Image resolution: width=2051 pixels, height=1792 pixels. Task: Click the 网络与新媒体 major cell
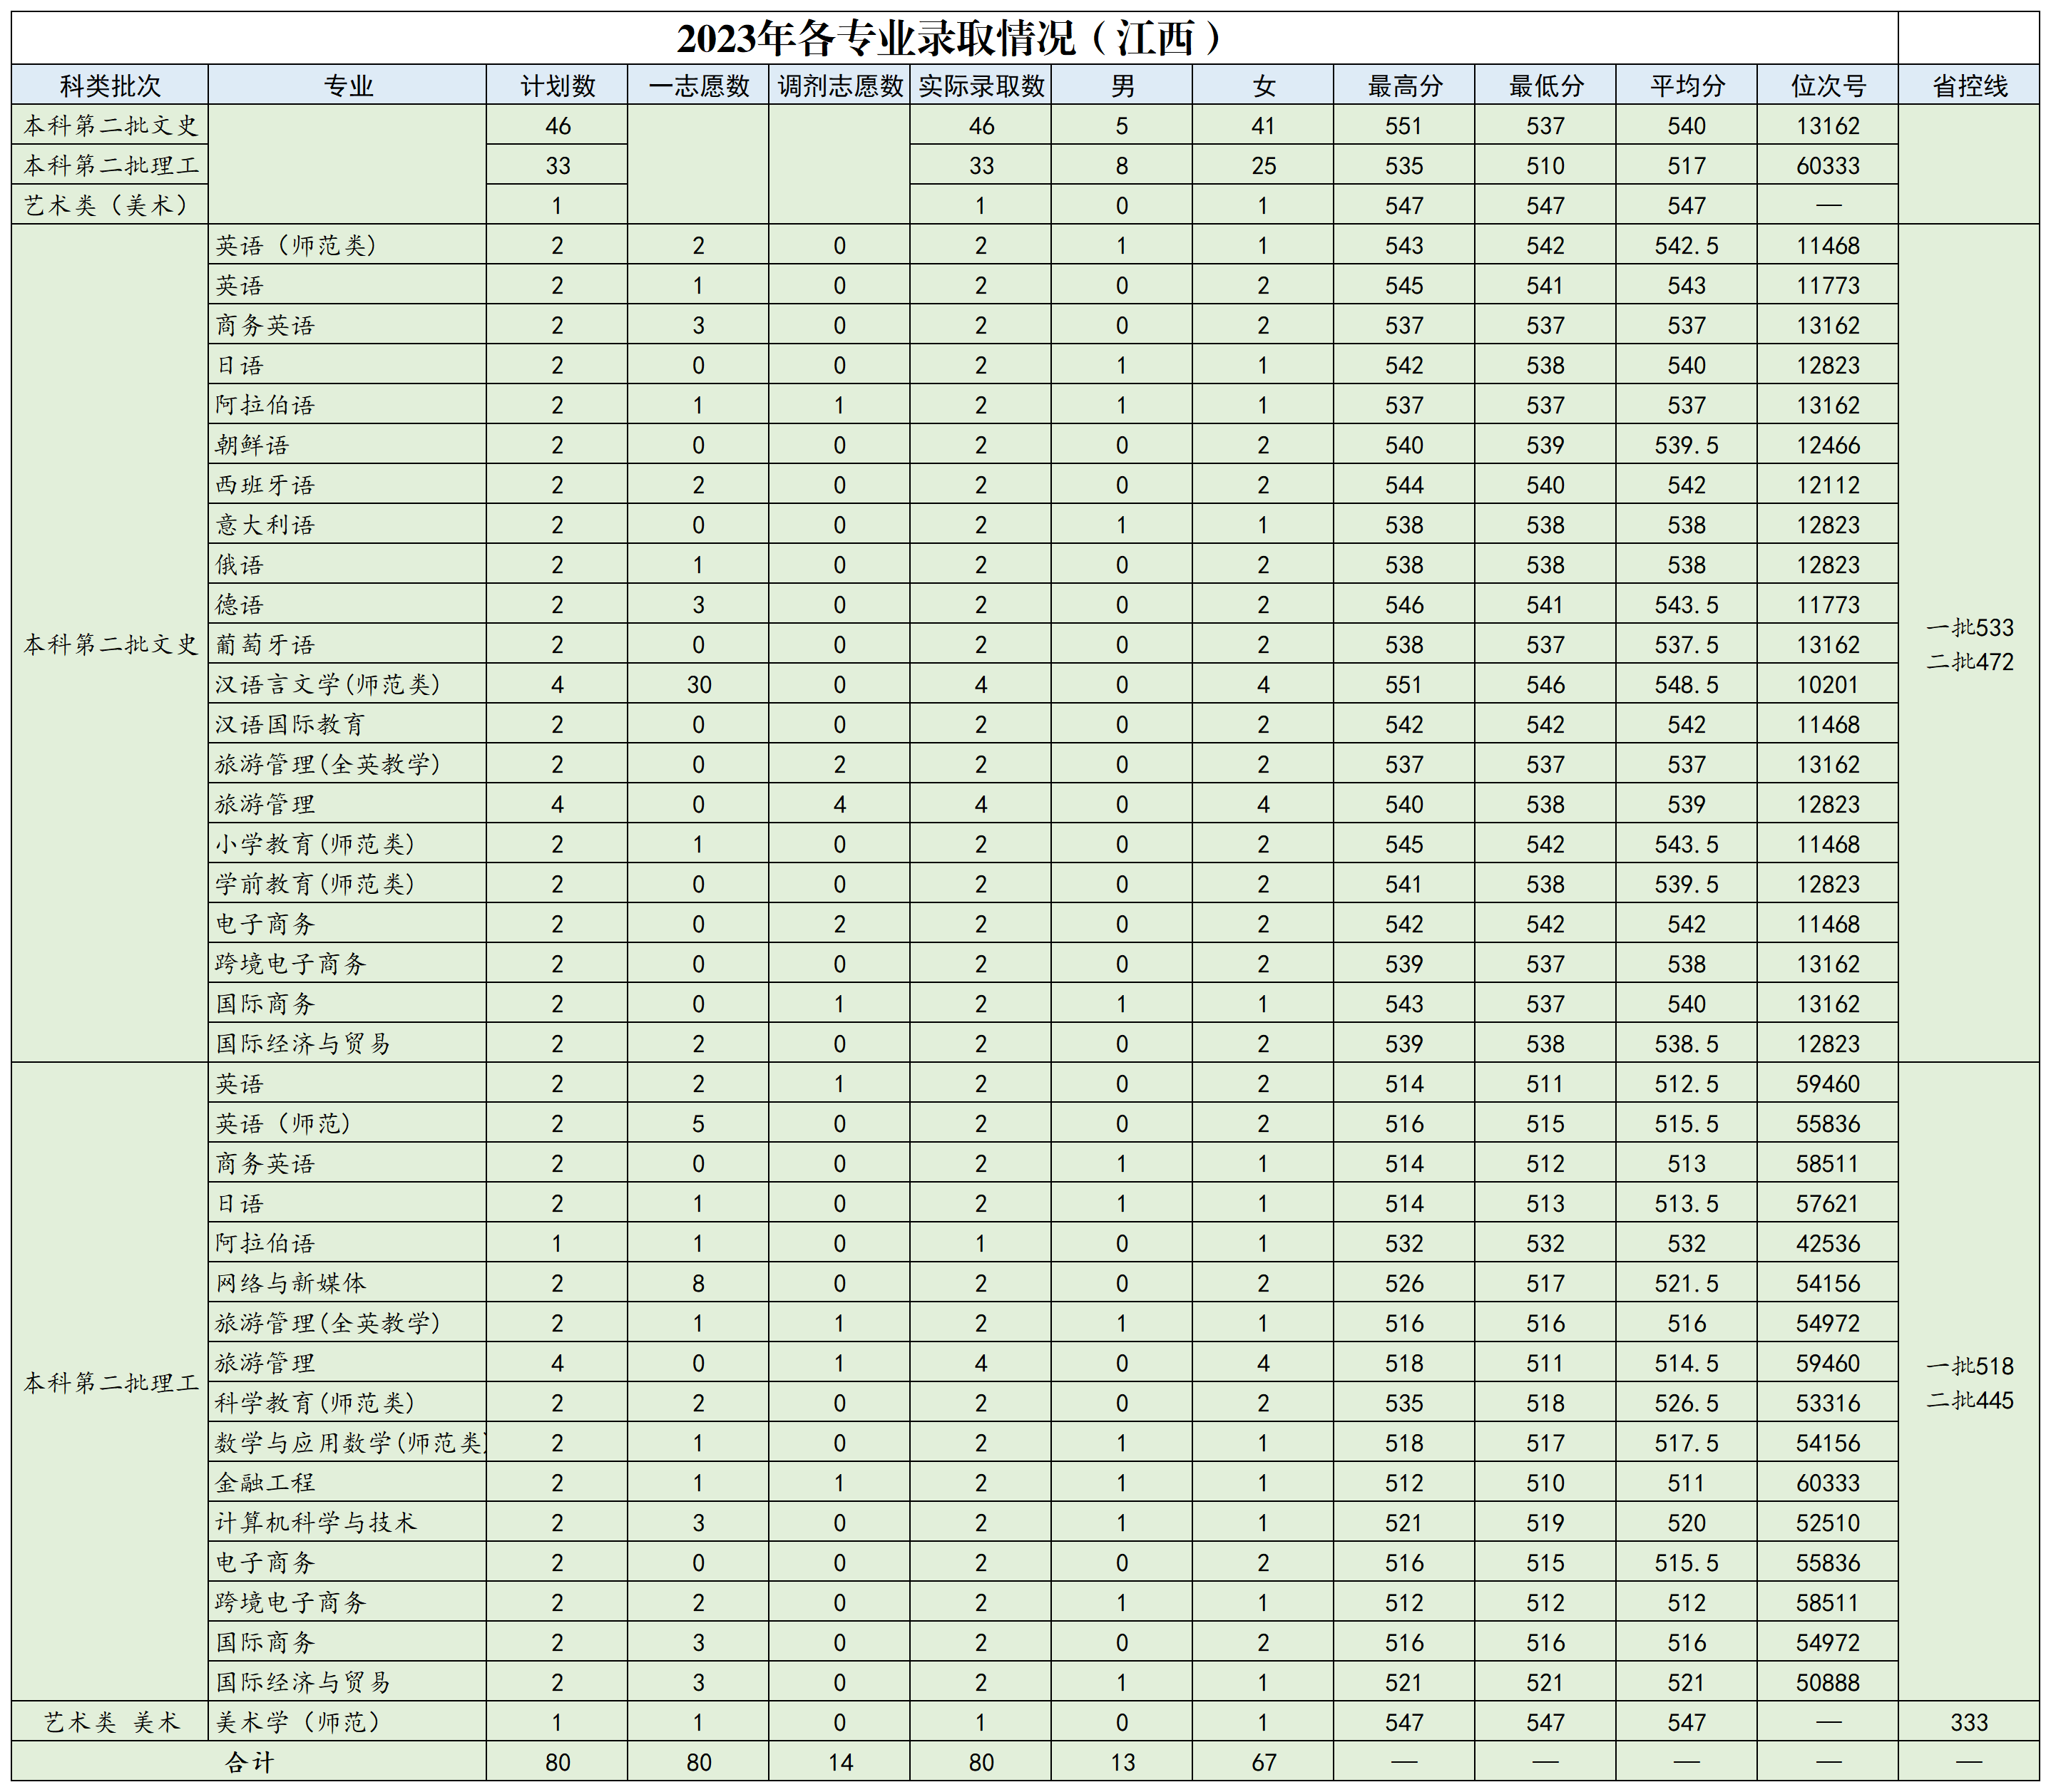pyautogui.click(x=291, y=1283)
